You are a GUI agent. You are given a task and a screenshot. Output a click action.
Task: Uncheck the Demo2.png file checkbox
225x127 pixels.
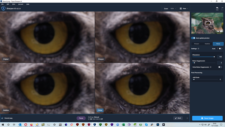pyautogui.click(x=2, y=118)
